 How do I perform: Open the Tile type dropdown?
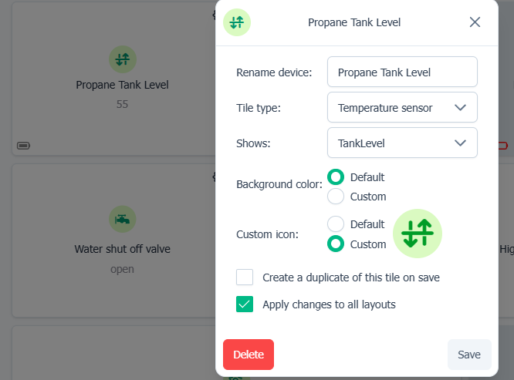pos(402,108)
